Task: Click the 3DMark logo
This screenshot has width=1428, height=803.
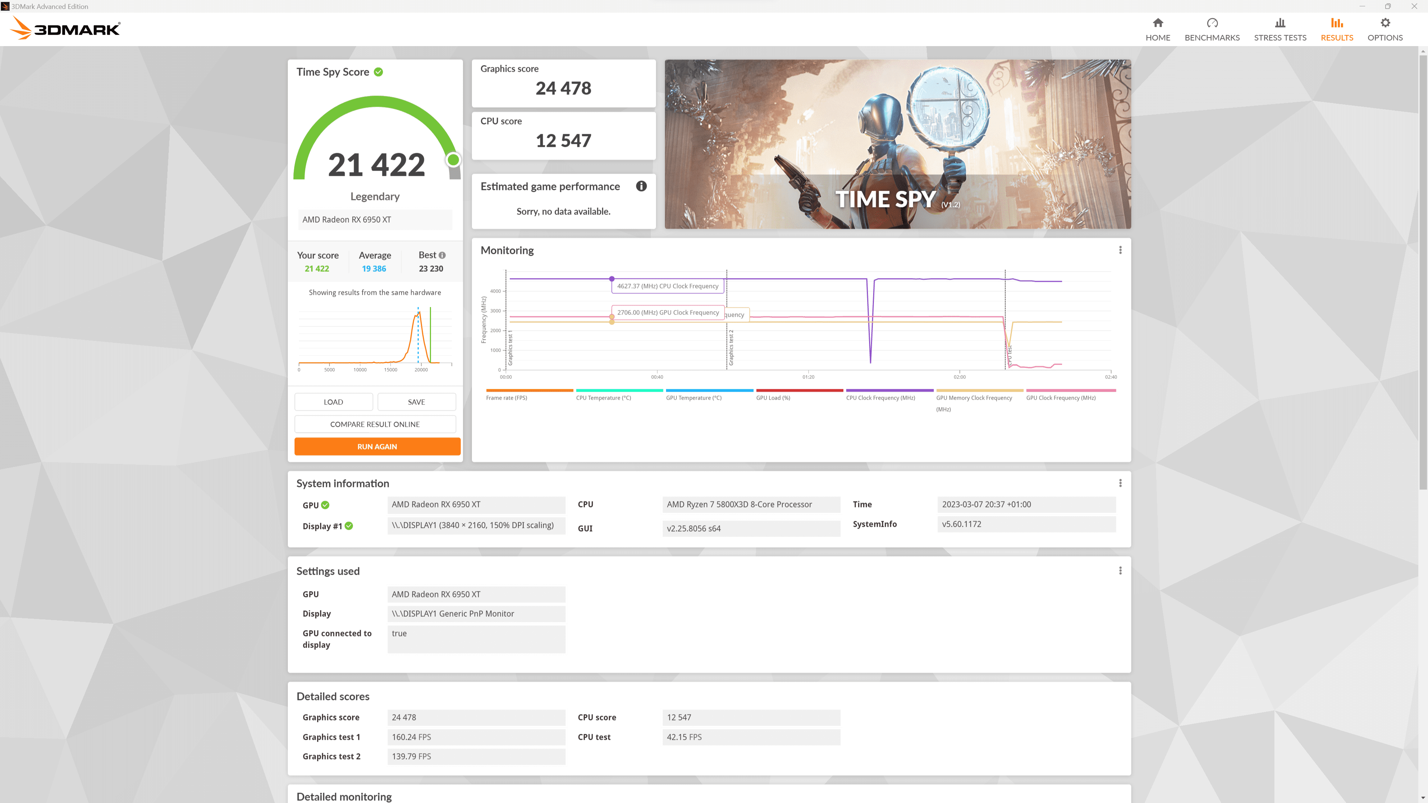Action: tap(65, 28)
